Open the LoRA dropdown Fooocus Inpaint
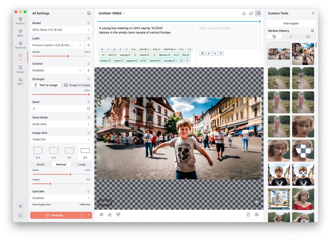The image size is (331, 239). tap(57, 45)
